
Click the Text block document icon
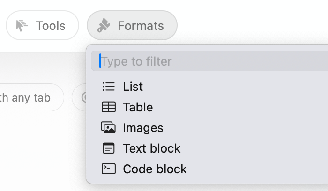point(109,148)
